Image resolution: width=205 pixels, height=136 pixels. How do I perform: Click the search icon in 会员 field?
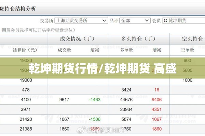tap(165, 20)
